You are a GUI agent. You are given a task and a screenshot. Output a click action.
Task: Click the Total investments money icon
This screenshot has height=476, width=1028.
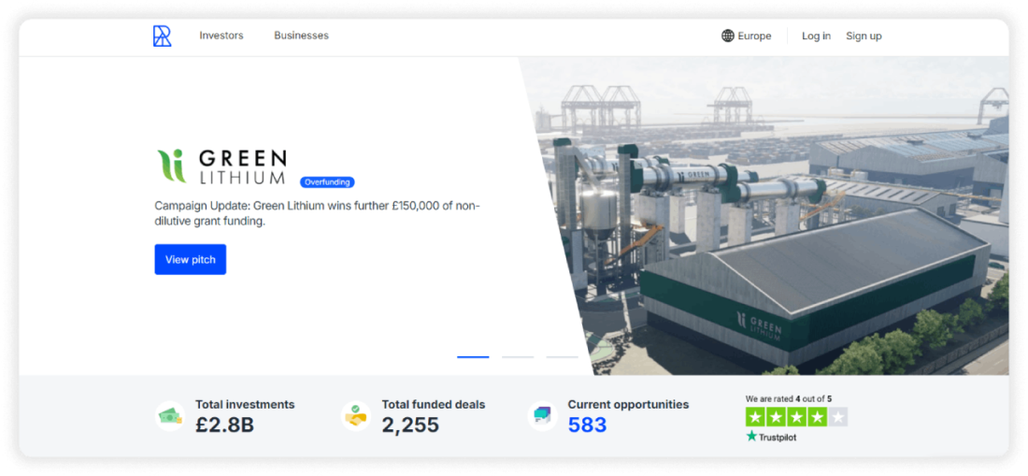pos(170,415)
